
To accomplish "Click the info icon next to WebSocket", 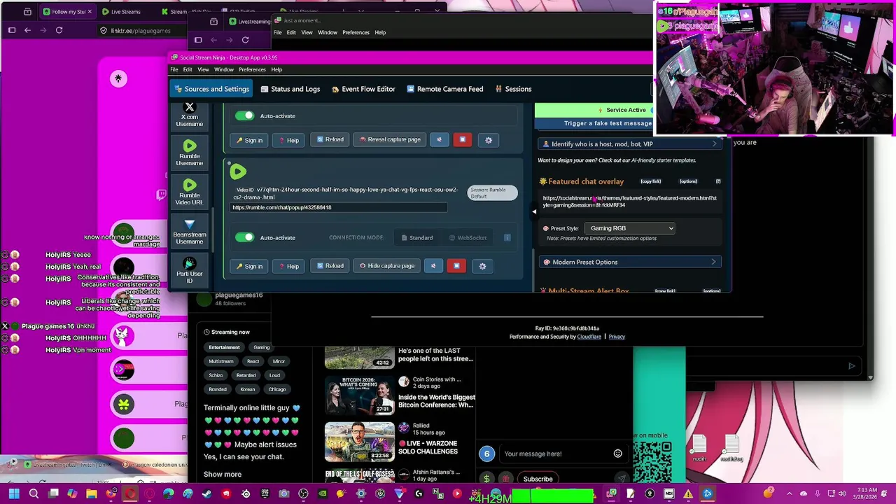I will [507, 238].
